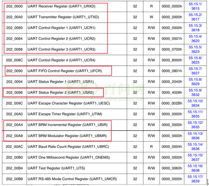This screenshot has width=209, height=186.
Task: Follow link 55.15.10/3634 for UART1_UESC
Action: [x=195, y=103]
